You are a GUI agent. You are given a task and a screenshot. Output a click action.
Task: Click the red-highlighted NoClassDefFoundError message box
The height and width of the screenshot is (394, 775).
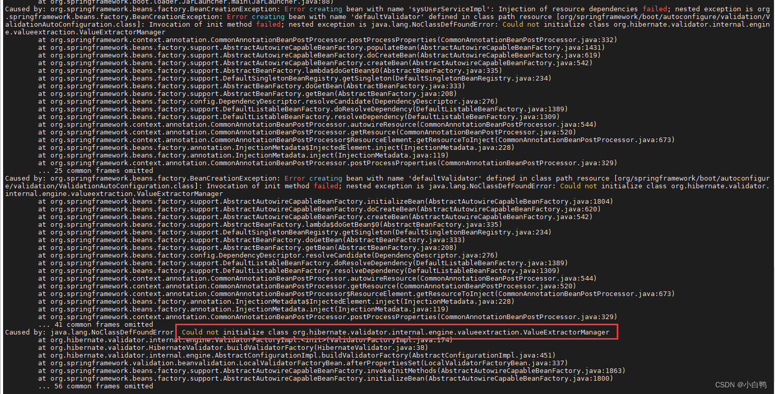(x=396, y=331)
